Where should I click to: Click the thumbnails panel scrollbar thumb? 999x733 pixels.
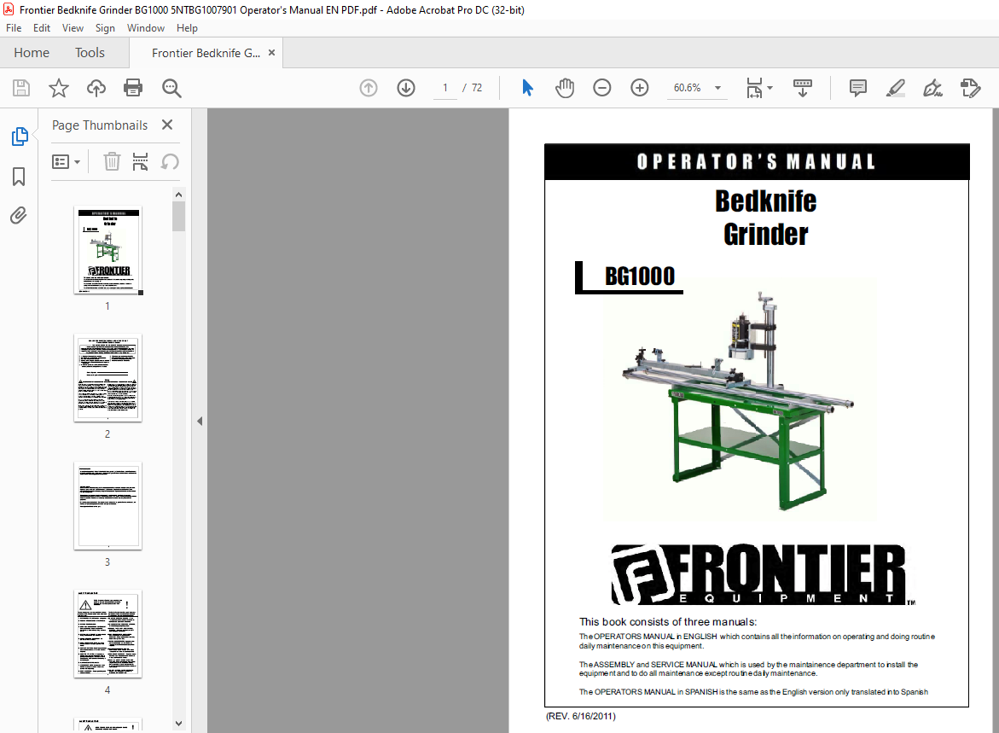(x=178, y=217)
